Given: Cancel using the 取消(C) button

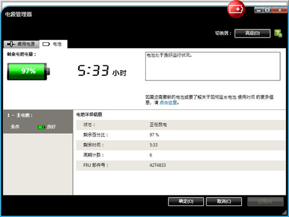Looking at the screenshot, I should pos(224,201).
